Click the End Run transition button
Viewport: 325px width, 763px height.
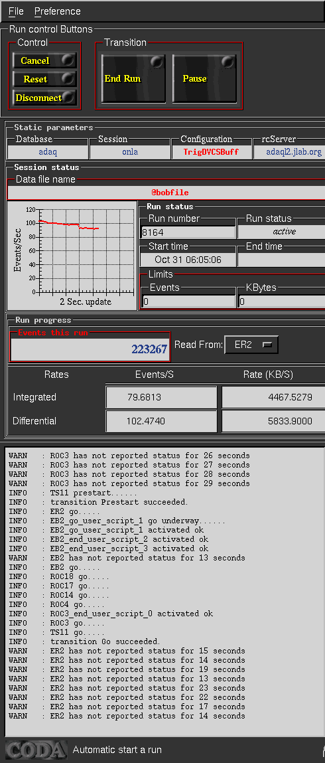(133, 78)
